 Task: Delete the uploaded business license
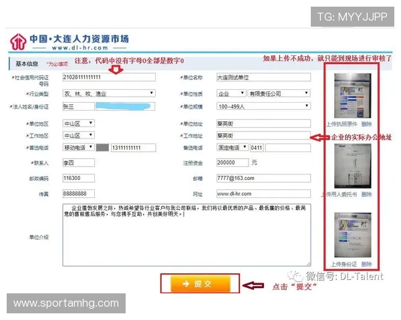coord(366,124)
